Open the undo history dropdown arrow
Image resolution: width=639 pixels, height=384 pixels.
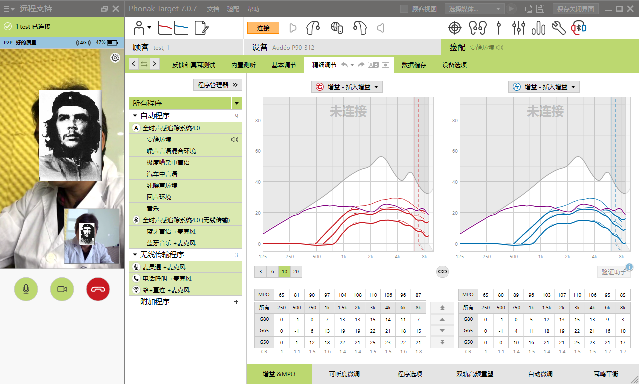coord(352,65)
